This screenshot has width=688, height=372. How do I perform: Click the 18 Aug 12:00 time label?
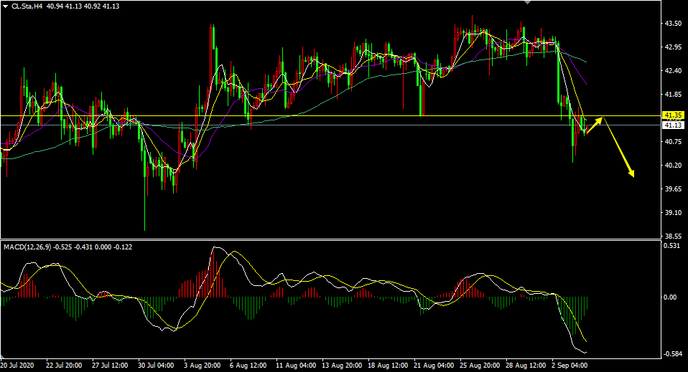coord(389,365)
